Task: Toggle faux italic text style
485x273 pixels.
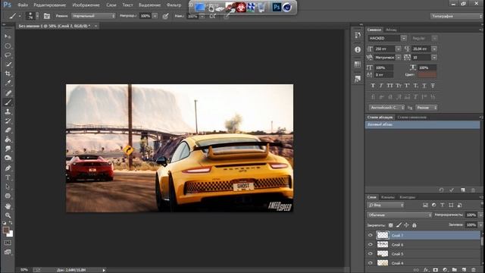Action: pyautogui.click(x=381, y=86)
